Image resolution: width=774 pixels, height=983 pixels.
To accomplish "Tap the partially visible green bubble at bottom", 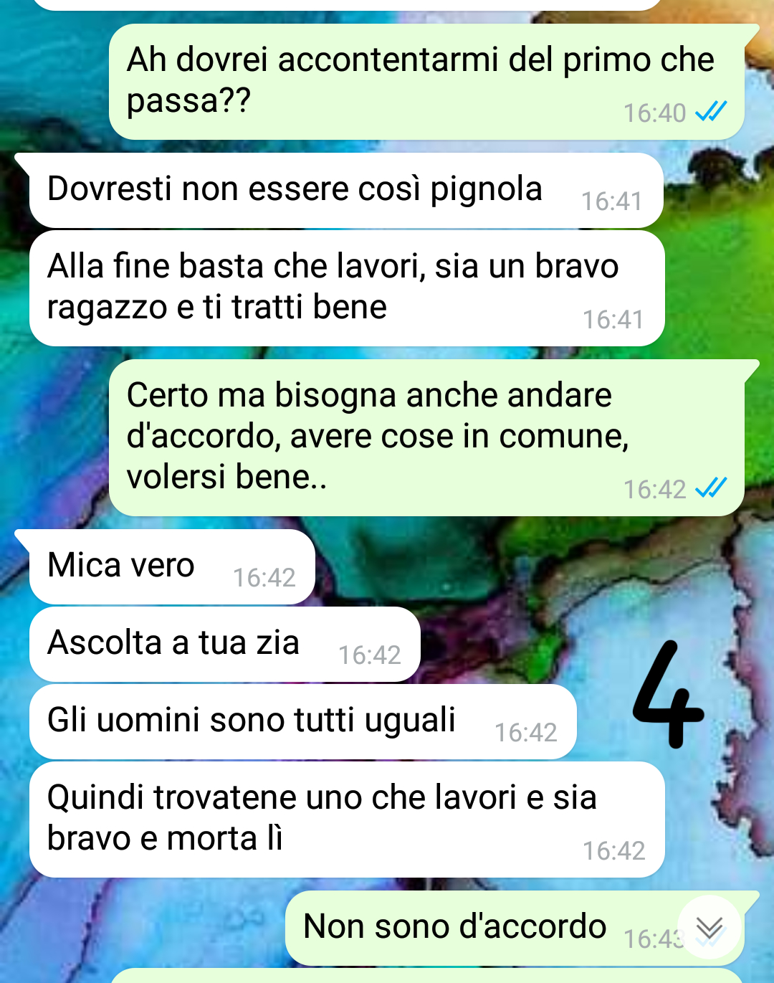I will (426, 976).
